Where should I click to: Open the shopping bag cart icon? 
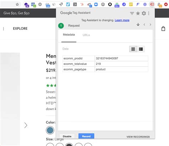163,29
